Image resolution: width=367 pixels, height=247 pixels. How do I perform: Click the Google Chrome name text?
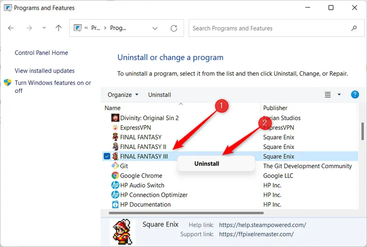141,175
